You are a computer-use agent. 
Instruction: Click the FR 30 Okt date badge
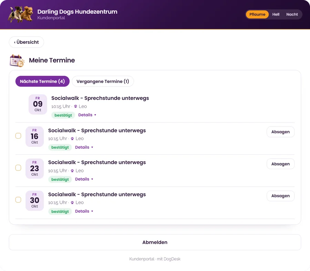point(34,200)
